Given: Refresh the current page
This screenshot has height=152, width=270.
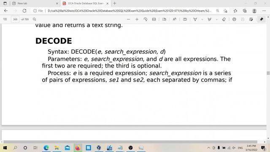Looking at the screenshot, I should 24,11.
